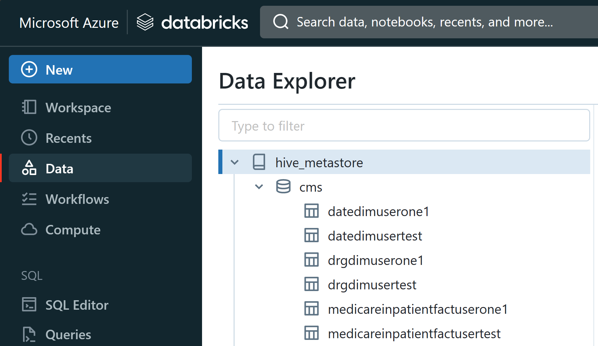This screenshot has width=598, height=346.
Task: Go to the Data section
Action: coord(60,169)
